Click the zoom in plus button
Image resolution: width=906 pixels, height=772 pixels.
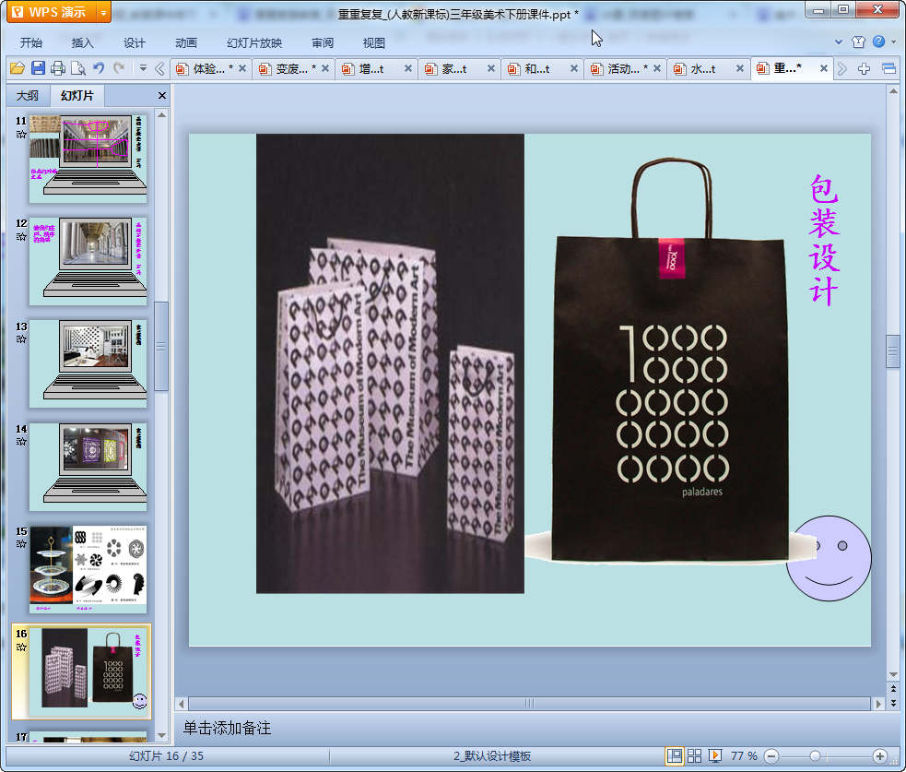[x=880, y=756]
